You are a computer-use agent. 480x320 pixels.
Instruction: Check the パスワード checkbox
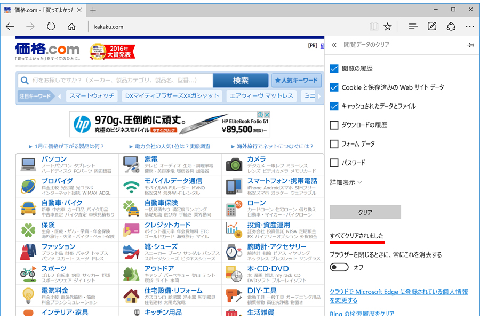pyautogui.click(x=334, y=163)
